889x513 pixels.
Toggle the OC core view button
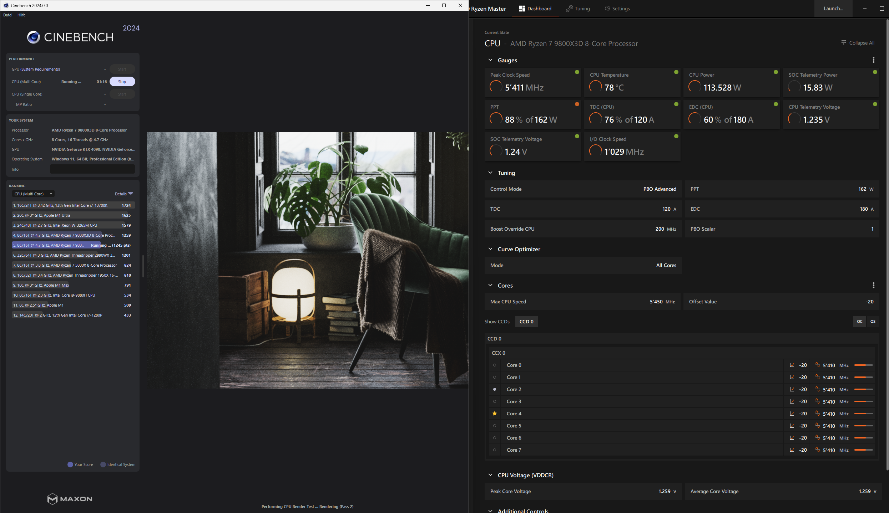click(x=859, y=322)
